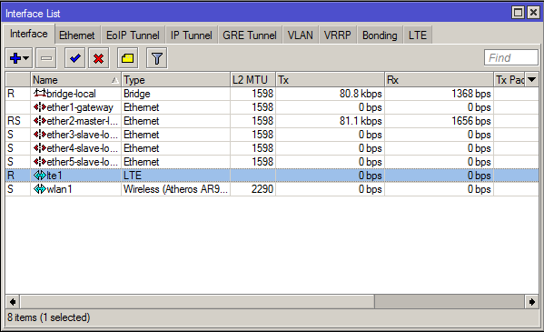This screenshot has width=544, height=332.
Task: Click the 1656 bps Rx value
Action: pos(470,121)
